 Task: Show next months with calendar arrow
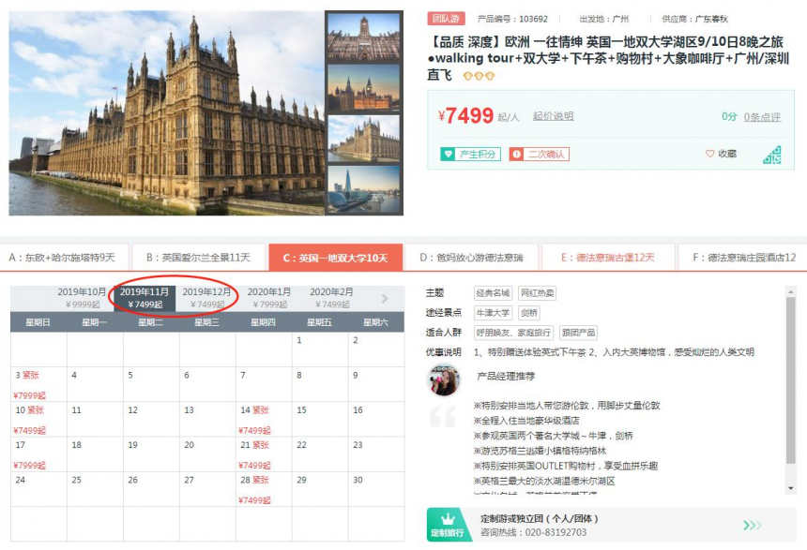coord(385,298)
